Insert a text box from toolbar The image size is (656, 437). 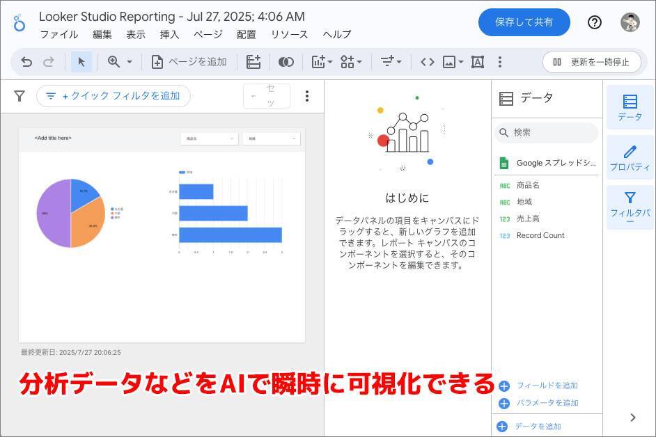click(x=478, y=62)
